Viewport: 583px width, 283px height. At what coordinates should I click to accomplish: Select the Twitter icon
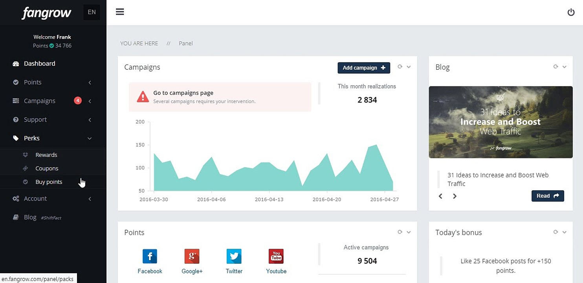point(234,256)
